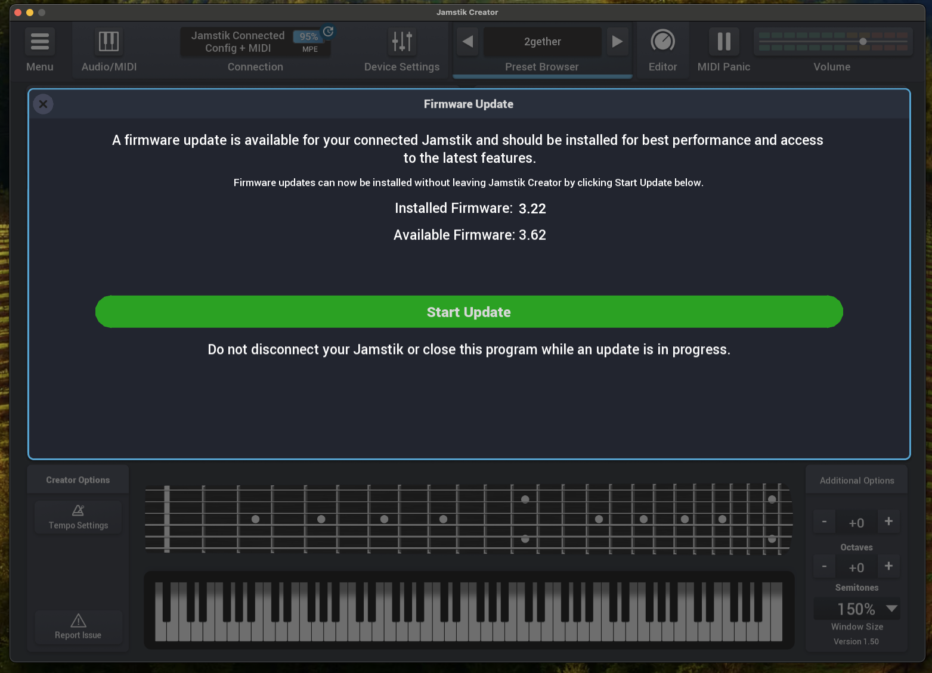This screenshot has height=673, width=932.
Task: Toggle the MPE mode indicator
Action: (x=309, y=49)
